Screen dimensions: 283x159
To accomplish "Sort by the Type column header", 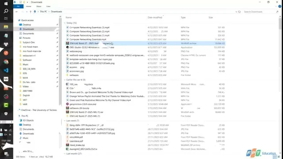I will point(183,18).
